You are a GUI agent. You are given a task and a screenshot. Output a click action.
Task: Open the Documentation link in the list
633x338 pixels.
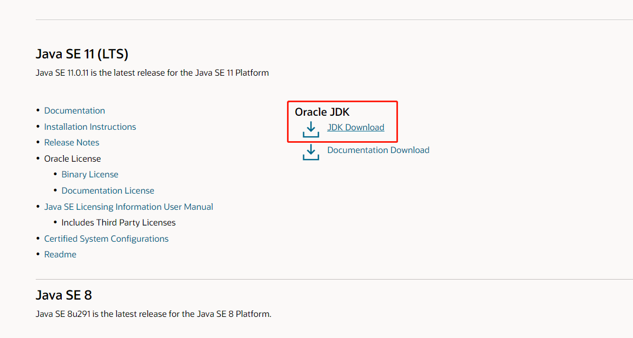coord(74,110)
